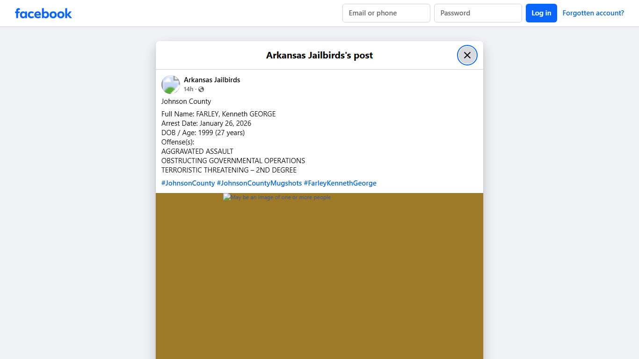This screenshot has width=639, height=359.
Task: Click the Arrest Date line in post
Action: (x=206, y=123)
